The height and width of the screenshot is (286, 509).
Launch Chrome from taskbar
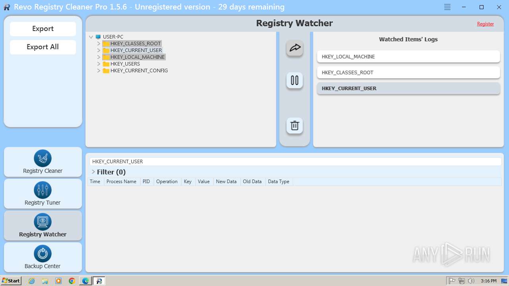tap(72, 281)
